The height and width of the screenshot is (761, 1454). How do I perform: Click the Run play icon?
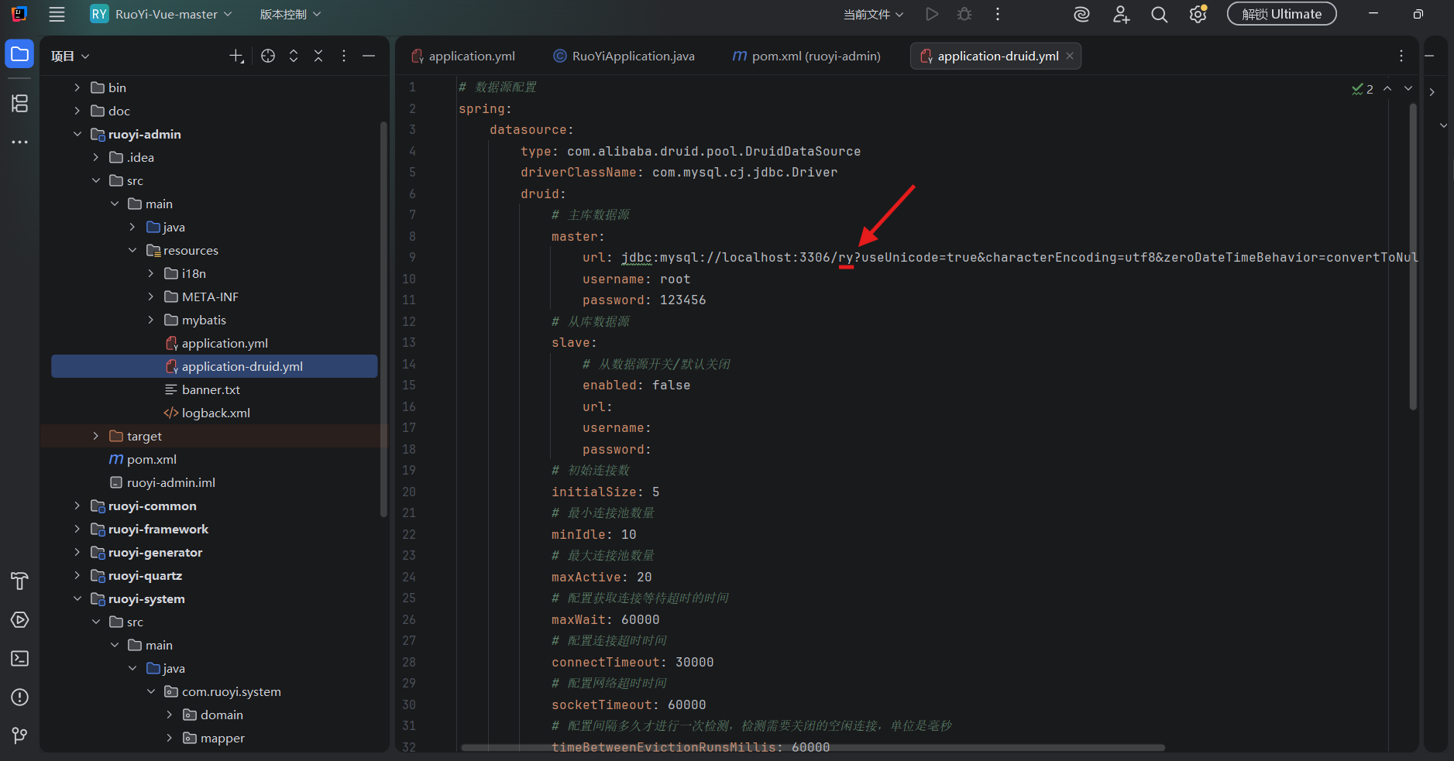(x=932, y=14)
